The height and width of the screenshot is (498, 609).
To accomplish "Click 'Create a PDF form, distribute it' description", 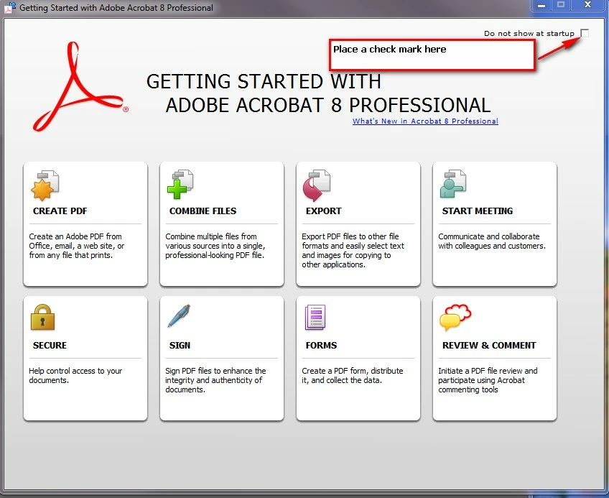I will point(353,376).
